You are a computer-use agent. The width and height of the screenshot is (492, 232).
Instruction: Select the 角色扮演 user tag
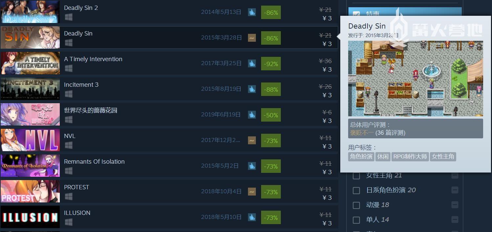point(361,156)
